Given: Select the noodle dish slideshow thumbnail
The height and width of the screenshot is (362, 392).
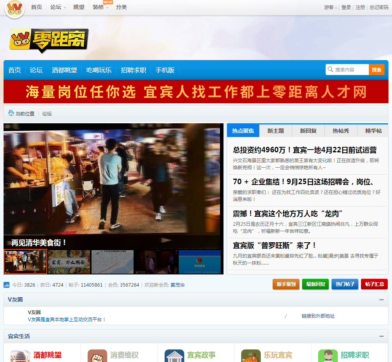Looking at the screenshot, I should (69, 262).
